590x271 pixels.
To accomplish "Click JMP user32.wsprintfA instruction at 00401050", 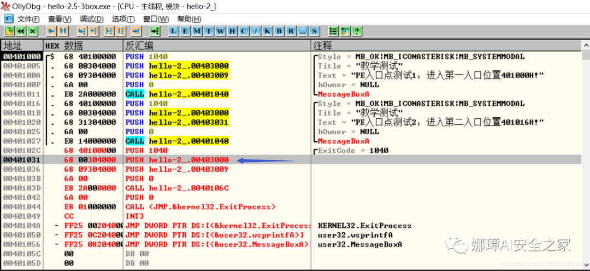I will [x=215, y=236].
